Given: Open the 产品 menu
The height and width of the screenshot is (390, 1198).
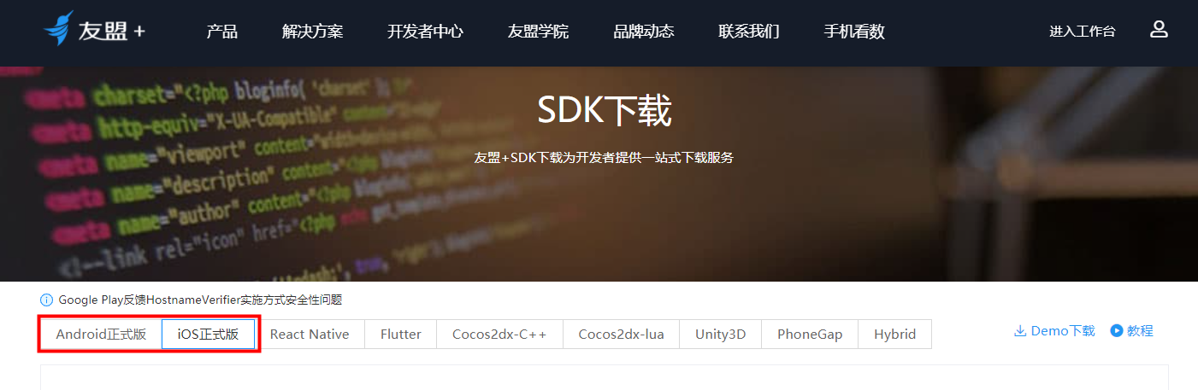Looking at the screenshot, I should pos(222,32).
